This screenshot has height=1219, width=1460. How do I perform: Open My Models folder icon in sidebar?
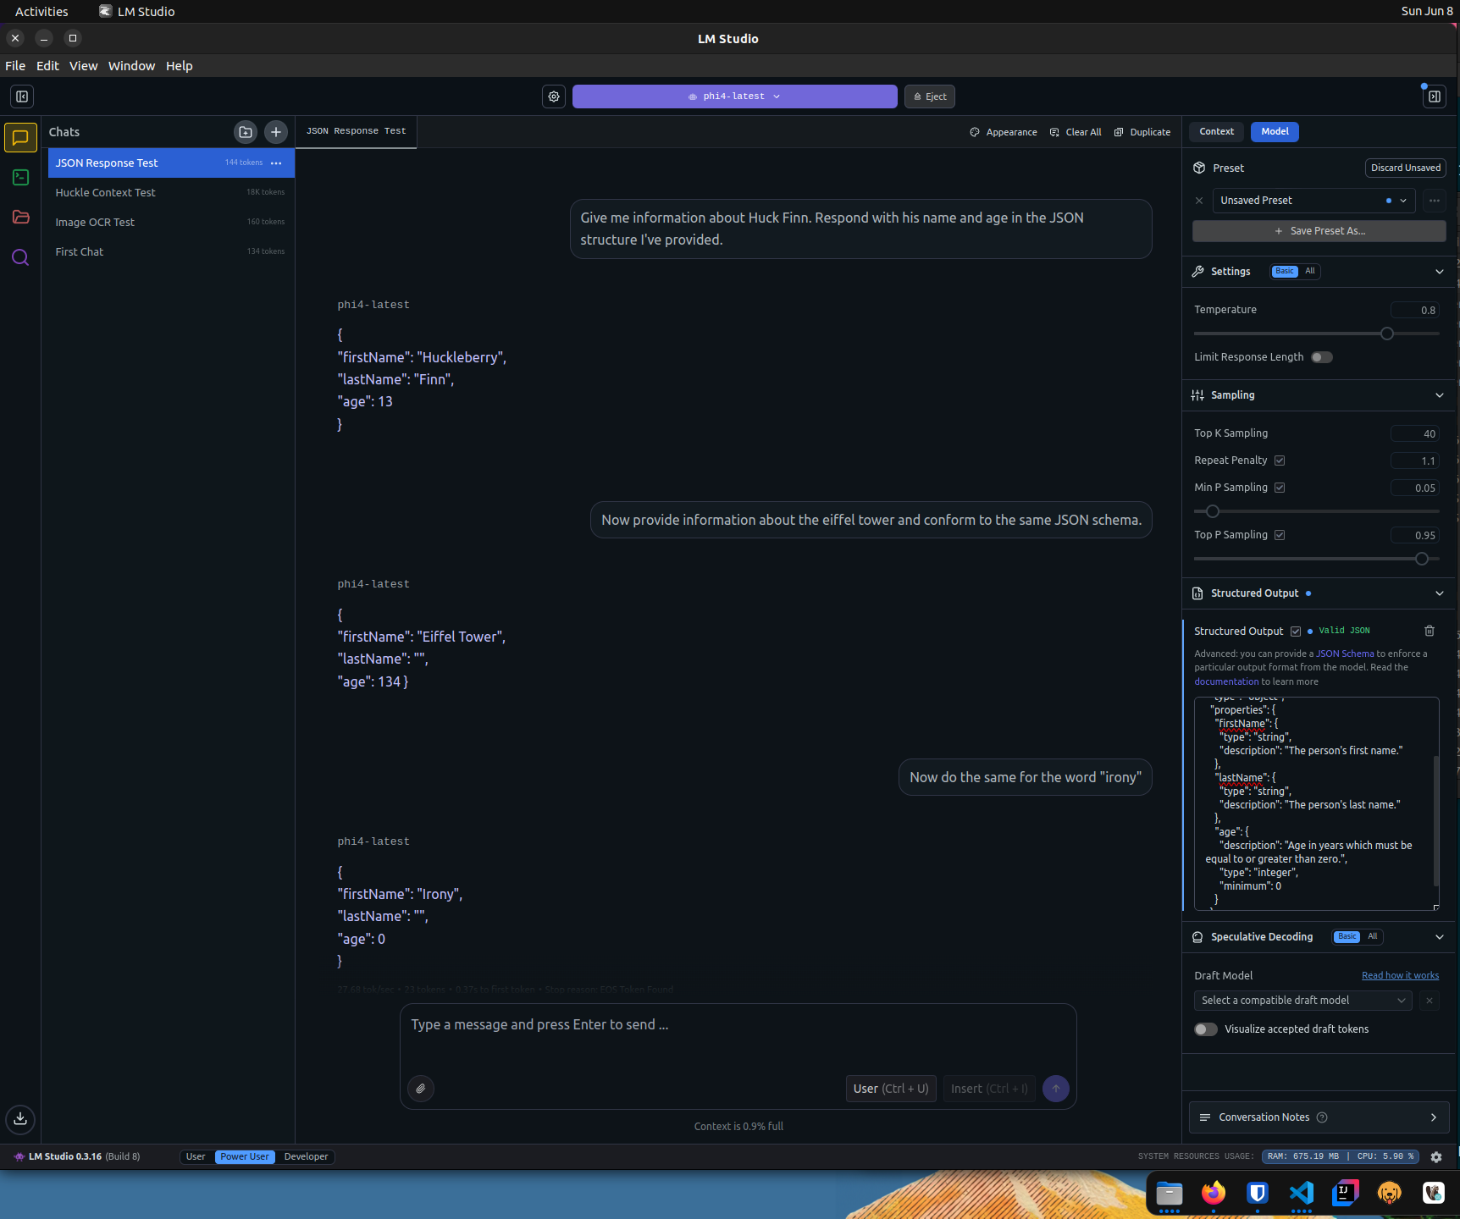[20, 217]
